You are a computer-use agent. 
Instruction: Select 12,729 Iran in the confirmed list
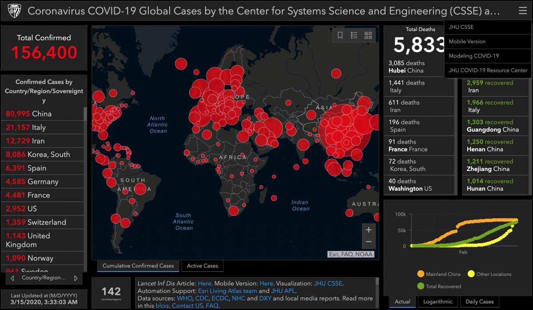42,141
